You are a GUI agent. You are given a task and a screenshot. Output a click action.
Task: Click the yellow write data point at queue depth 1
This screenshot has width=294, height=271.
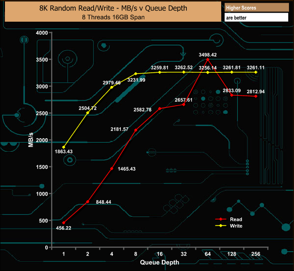(64, 147)
